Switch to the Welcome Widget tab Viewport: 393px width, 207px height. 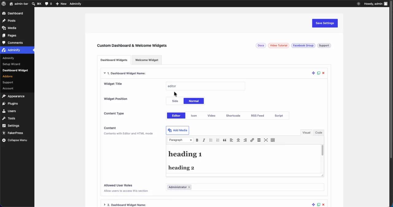pos(147,60)
